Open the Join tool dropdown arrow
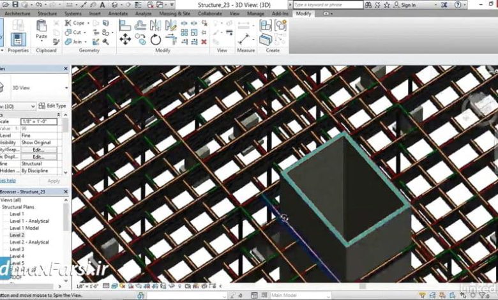The image size is (498, 300). [x=86, y=41]
